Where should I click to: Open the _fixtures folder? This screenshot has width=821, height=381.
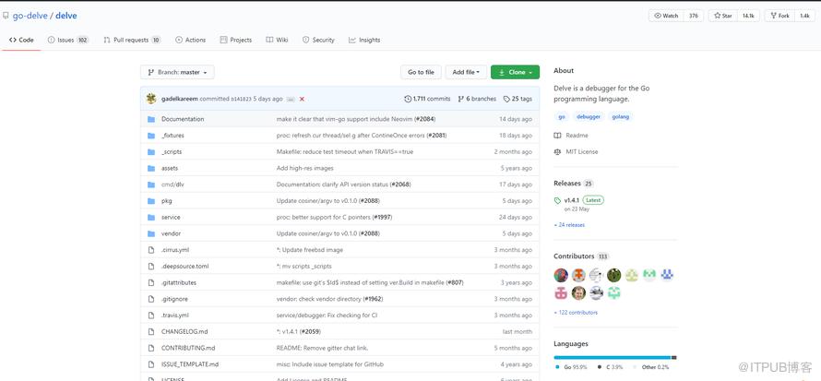pyautogui.click(x=173, y=136)
